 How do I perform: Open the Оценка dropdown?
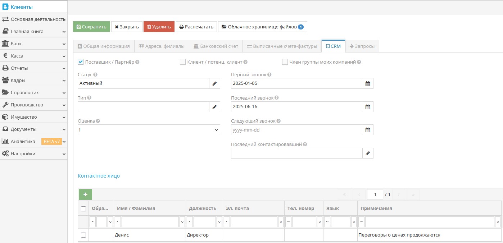pyautogui.click(x=148, y=130)
